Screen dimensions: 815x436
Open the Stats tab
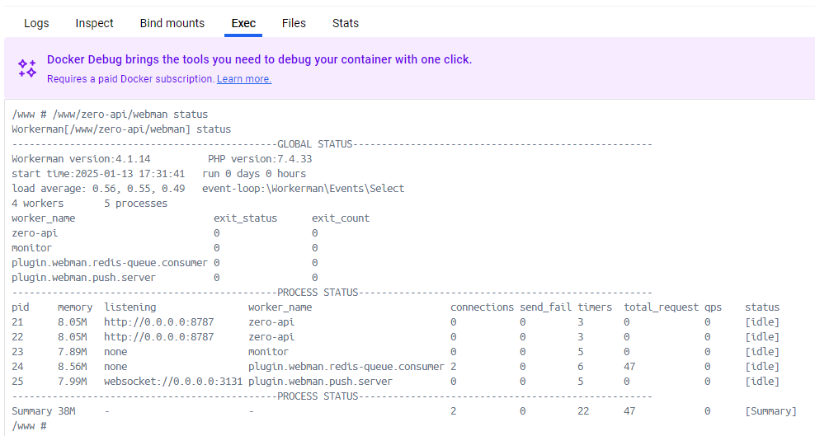coord(346,23)
